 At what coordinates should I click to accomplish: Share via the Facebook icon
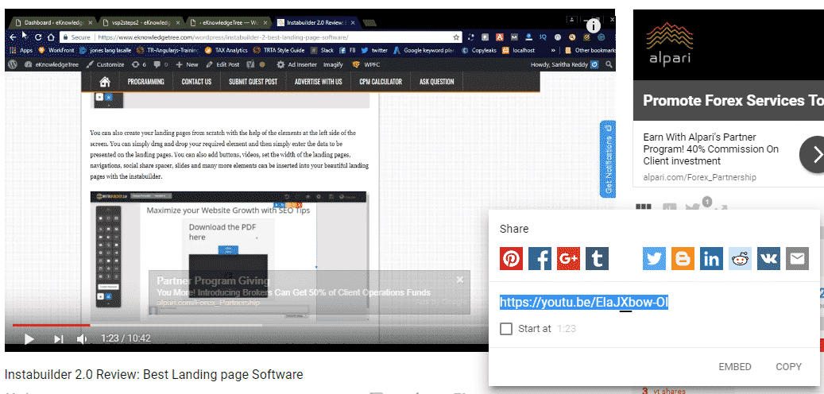540,258
